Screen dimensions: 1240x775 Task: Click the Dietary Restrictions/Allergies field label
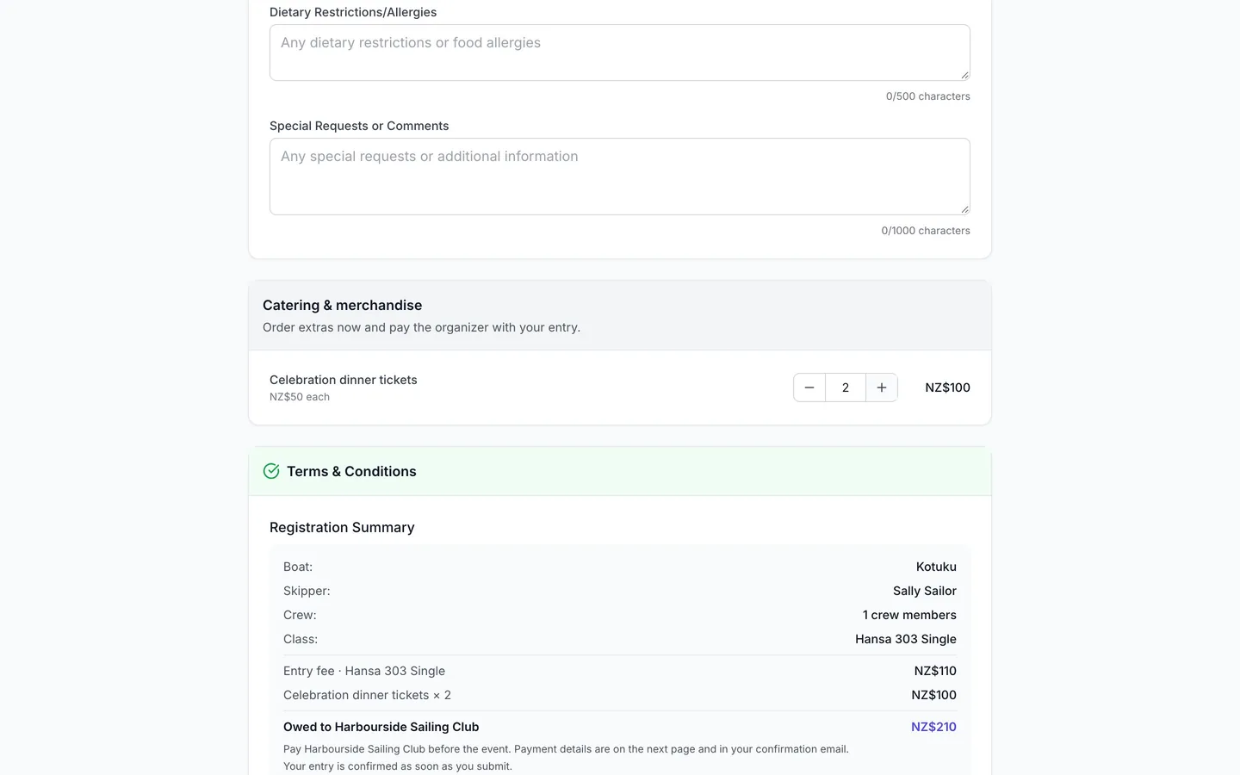353,12
